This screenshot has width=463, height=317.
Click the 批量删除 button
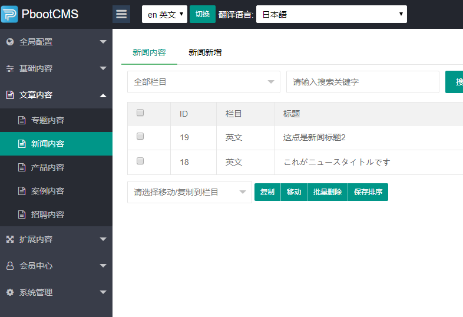click(x=327, y=192)
